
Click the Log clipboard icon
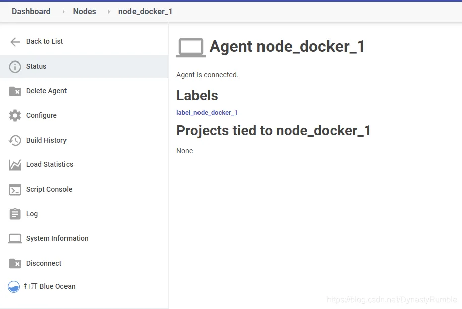pyautogui.click(x=15, y=214)
